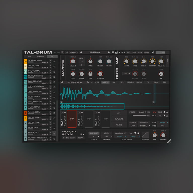Open editor E for Tom_808_GBTAL1 pad 6
The width and height of the screenshot is (193, 193).
pos(54,113)
